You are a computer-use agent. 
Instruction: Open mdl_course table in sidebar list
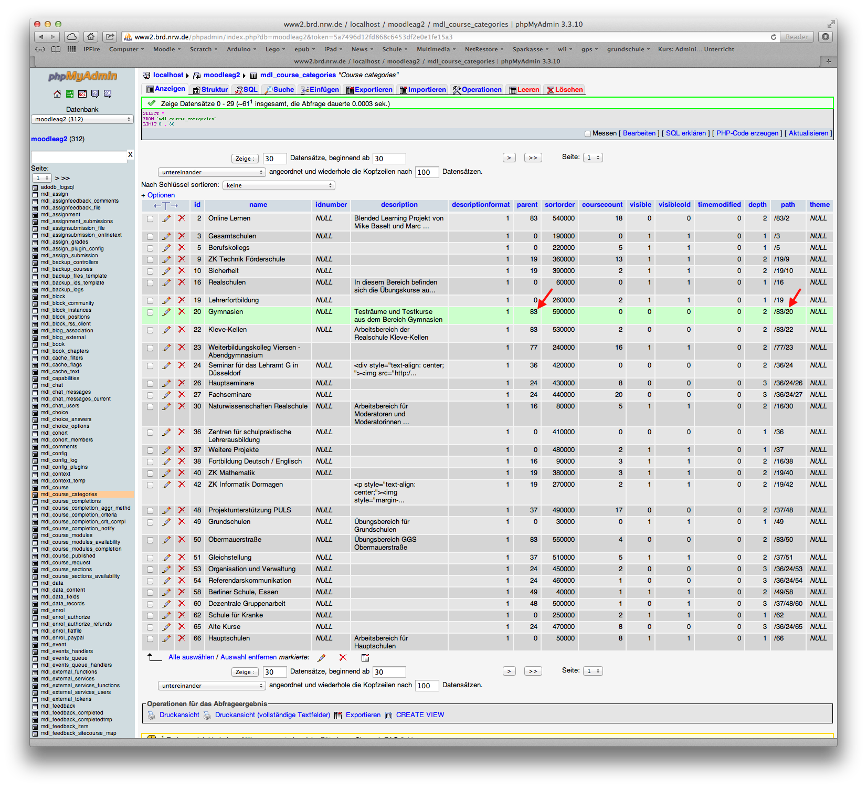55,488
